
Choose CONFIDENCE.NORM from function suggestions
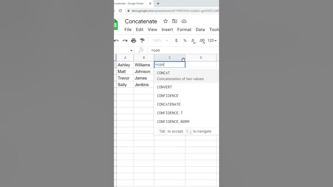(187, 122)
